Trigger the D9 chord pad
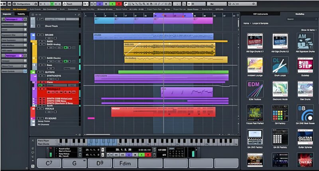 (x=100, y=163)
